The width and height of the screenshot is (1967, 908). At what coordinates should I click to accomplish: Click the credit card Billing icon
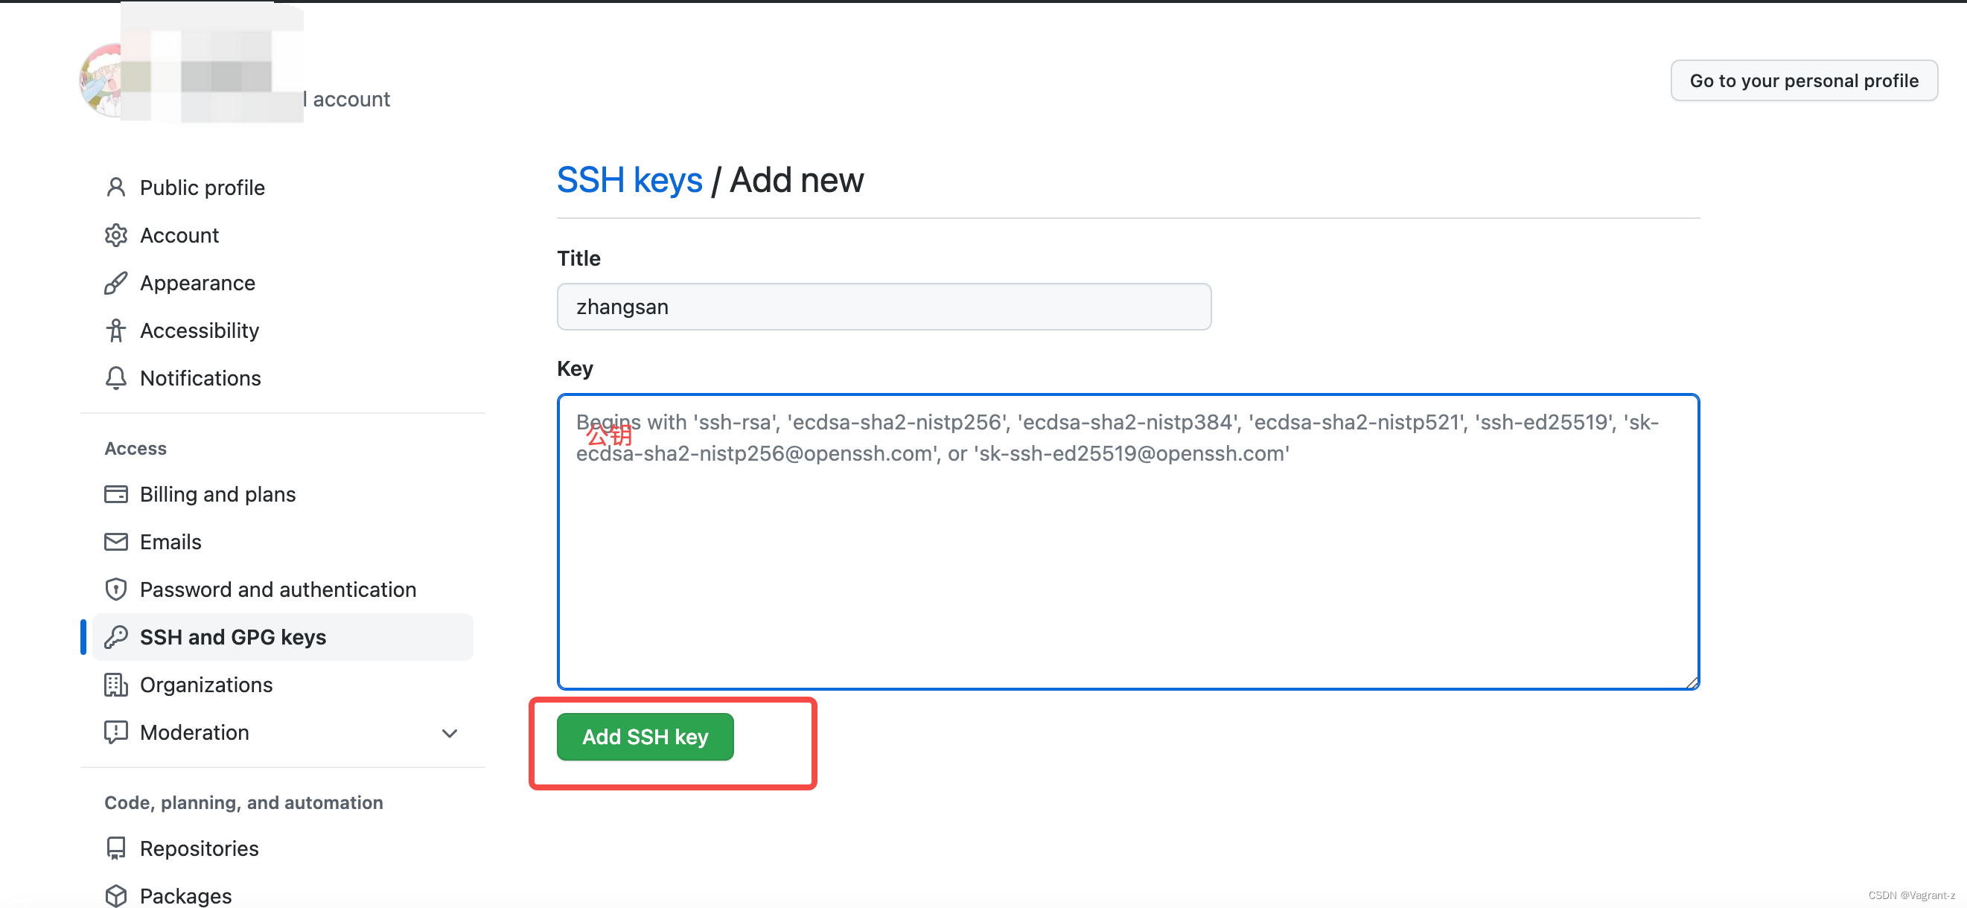click(x=115, y=494)
